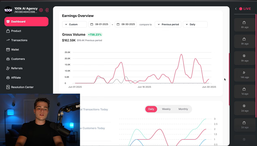Collapse the live feed panel chevron
The image size is (257, 146).
coord(236,9)
